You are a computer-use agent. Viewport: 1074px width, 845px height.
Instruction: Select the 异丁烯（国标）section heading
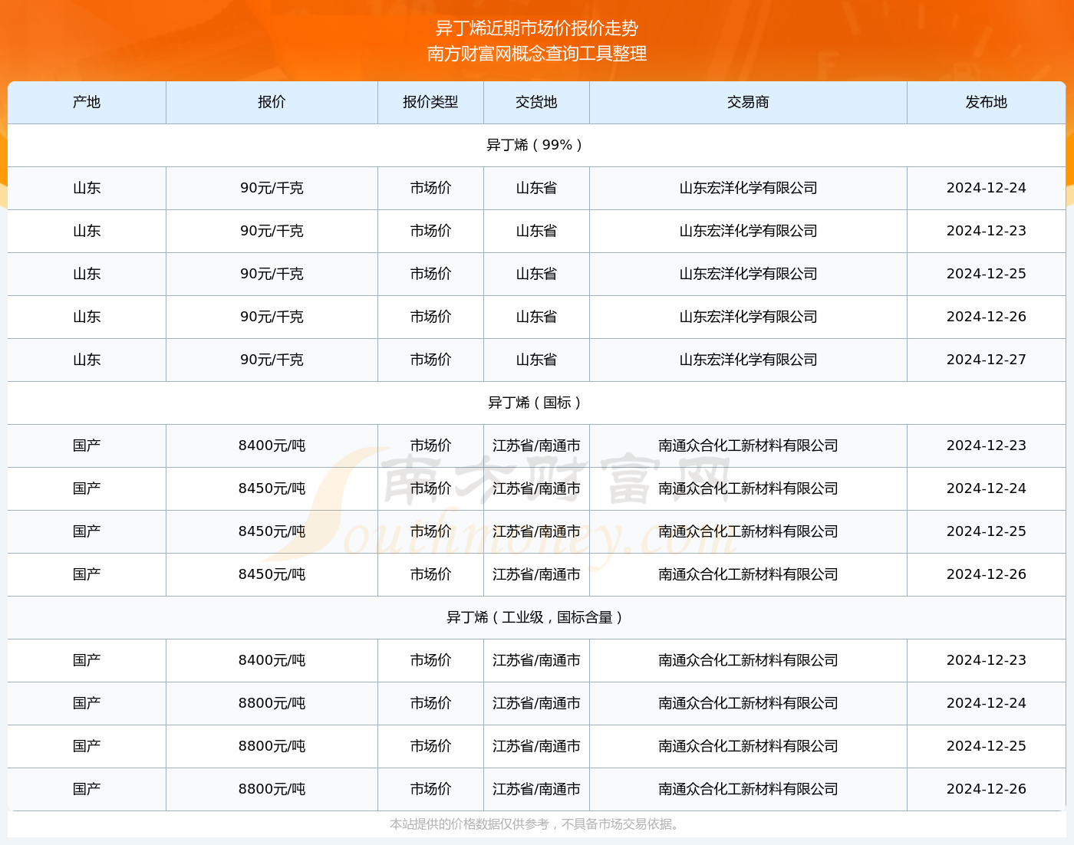click(x=536, y=403)
